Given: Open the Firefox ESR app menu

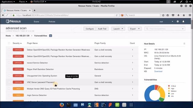Looking at the screenshot, I should (38, 2).
